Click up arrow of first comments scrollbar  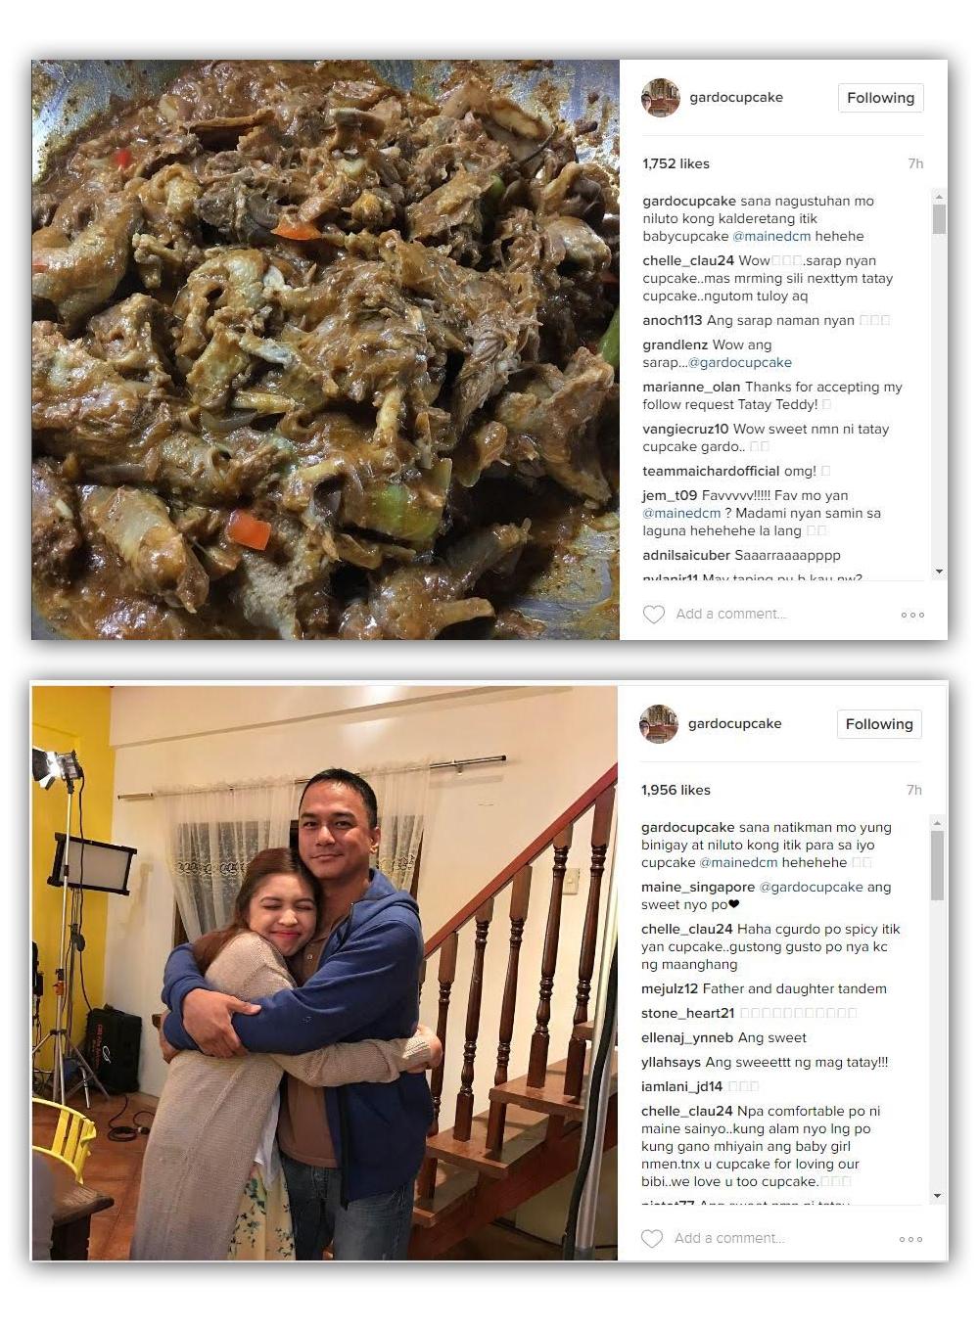[940, 196]
